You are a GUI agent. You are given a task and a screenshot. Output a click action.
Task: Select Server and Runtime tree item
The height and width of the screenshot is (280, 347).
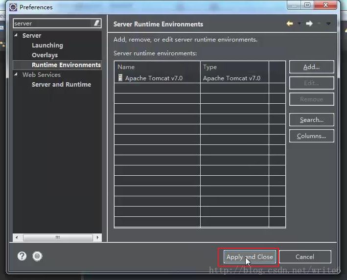(x=61, y=84)
